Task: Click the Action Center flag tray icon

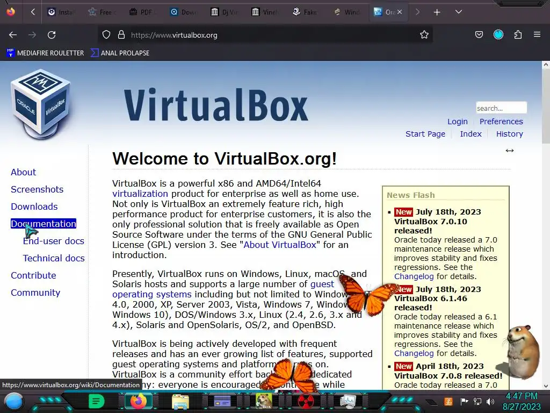Action: click(x=464, y=401)
